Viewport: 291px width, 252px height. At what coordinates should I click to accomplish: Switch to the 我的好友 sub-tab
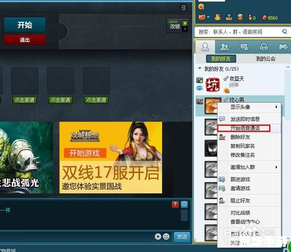click(x=221, y=58)
